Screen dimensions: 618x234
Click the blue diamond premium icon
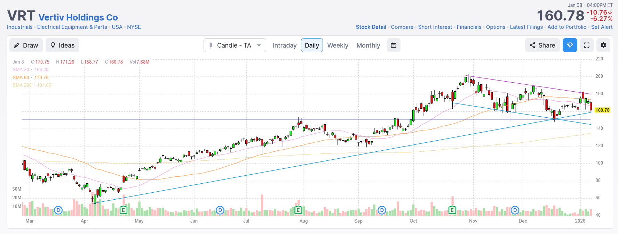coord(570,45)
